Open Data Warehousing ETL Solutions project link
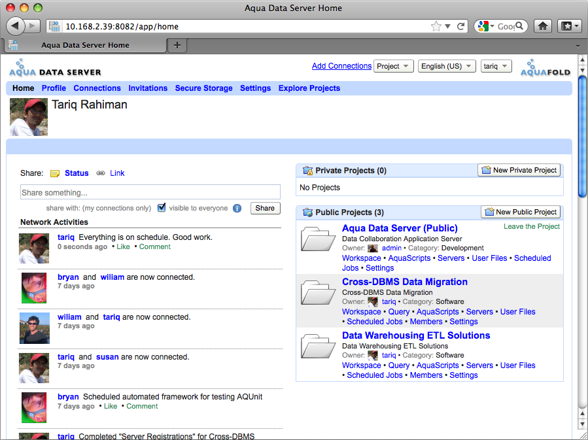Viewport: 588px width, 440px height. pos(416,335)
